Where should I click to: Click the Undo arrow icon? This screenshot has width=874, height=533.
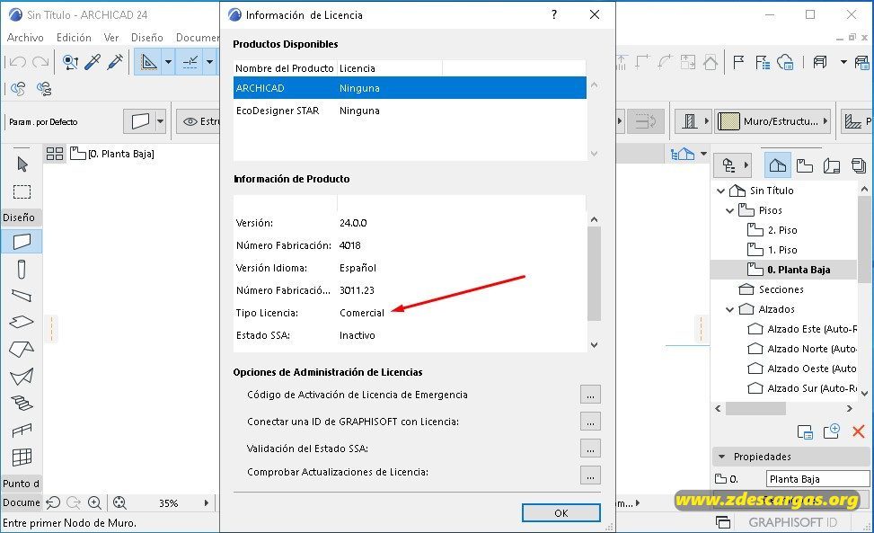click(x=18, y=62)
